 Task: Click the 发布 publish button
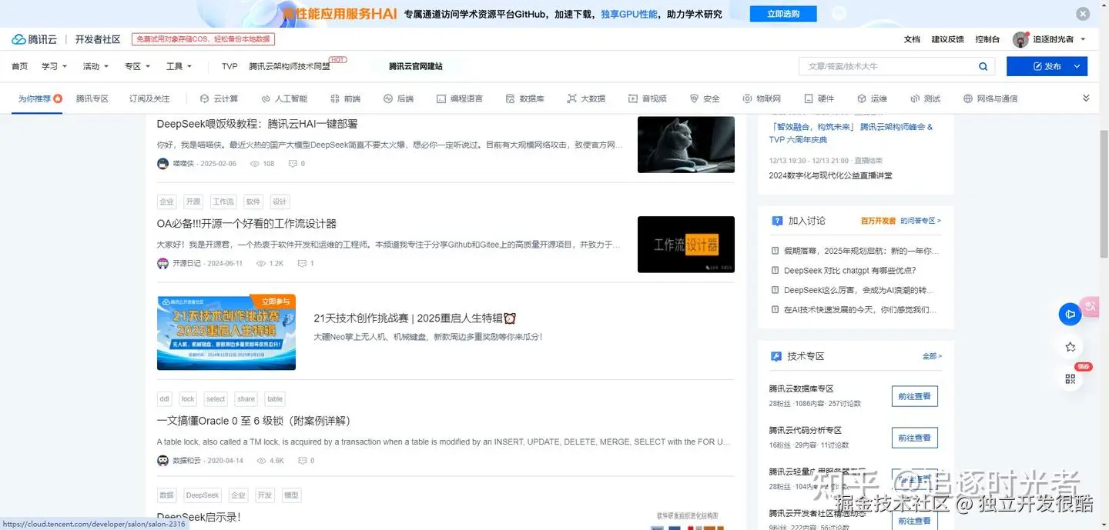[1047, 67]
